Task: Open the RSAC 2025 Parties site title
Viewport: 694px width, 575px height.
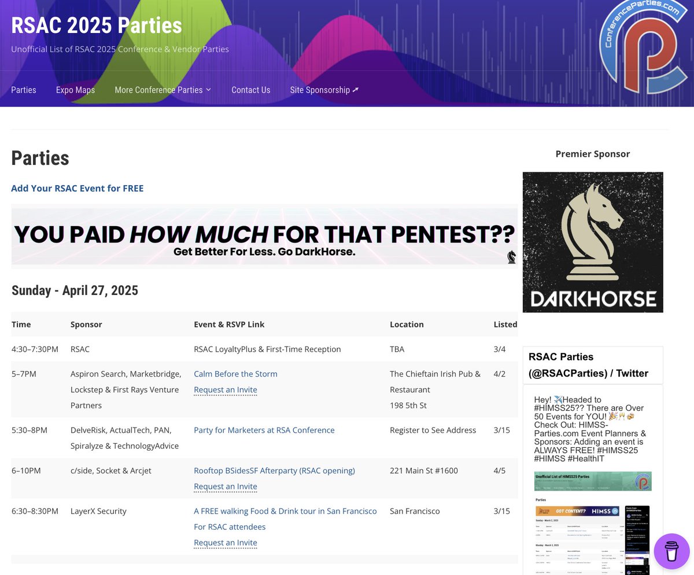Action: (97, 25)
